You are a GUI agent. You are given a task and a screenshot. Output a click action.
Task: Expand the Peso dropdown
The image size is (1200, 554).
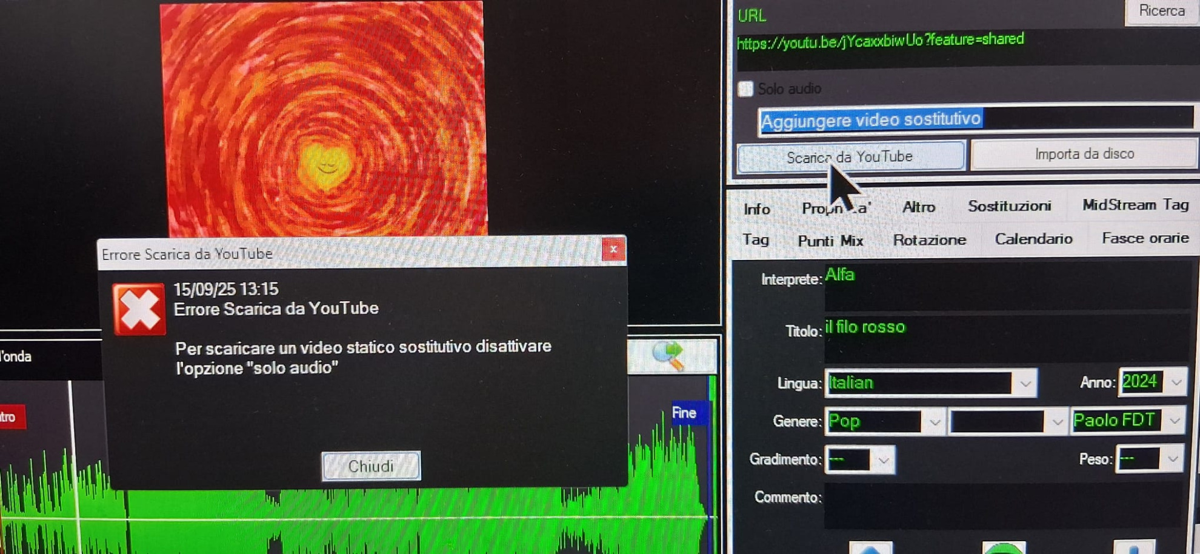click(1173, 459)
